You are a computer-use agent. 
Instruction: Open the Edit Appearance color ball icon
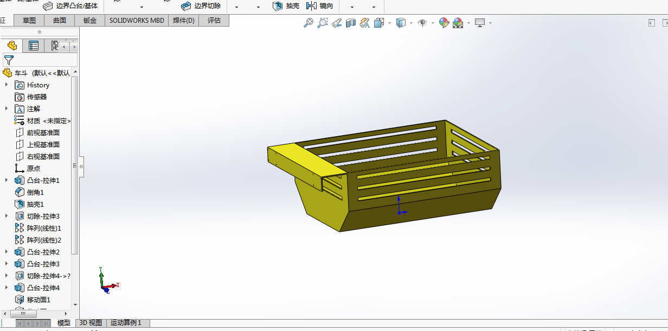point(444,23)
